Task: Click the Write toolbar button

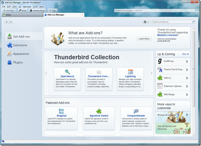Action: pyautogui.click(x=23, y=11)
